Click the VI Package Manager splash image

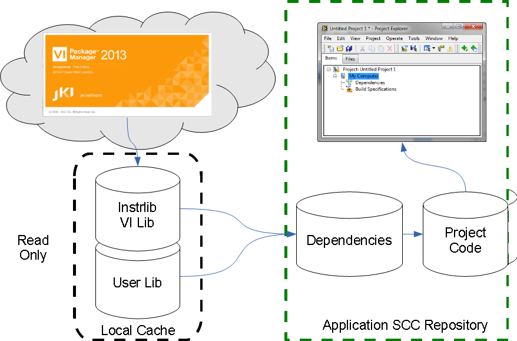(x=127, y=75)
